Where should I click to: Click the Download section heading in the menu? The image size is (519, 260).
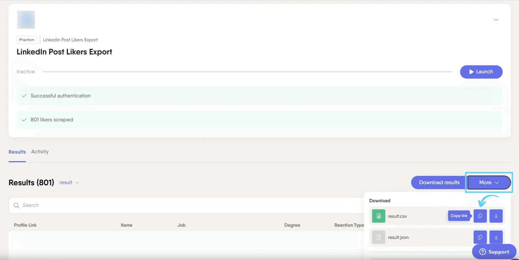[x=380, y=200]
